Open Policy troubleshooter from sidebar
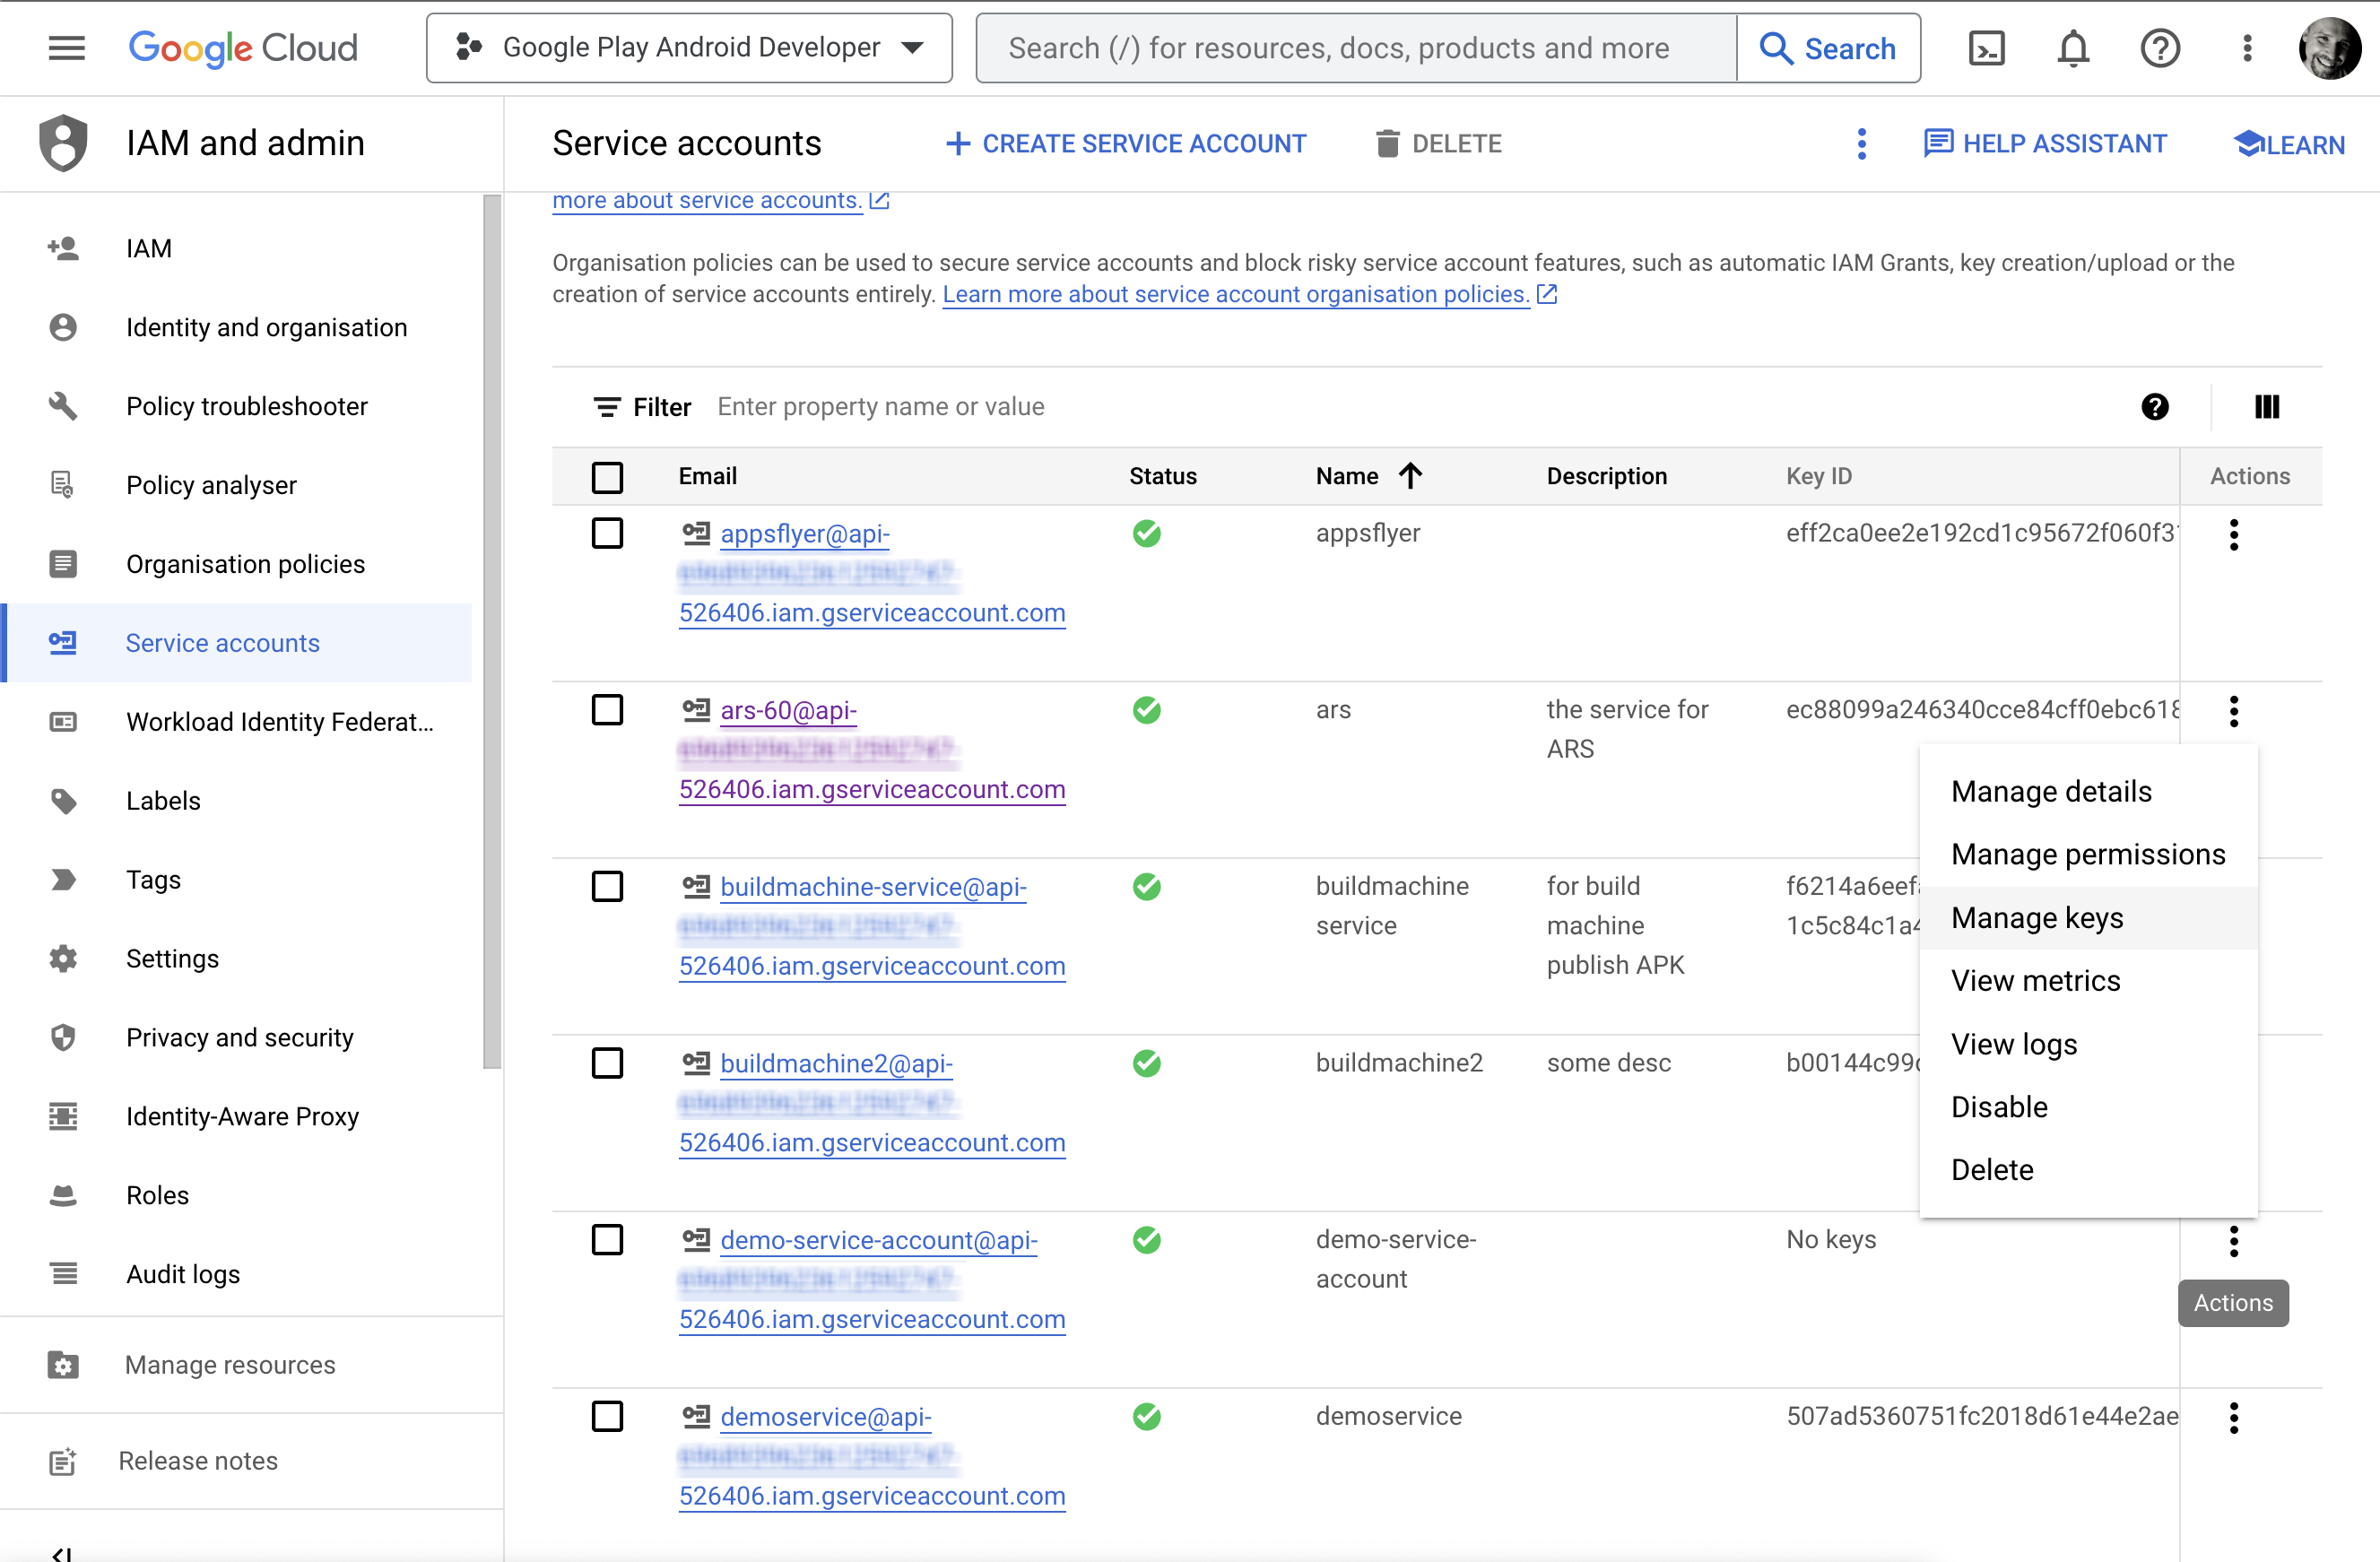This screenshot has width=2380, height=1562. coord(246,406)
